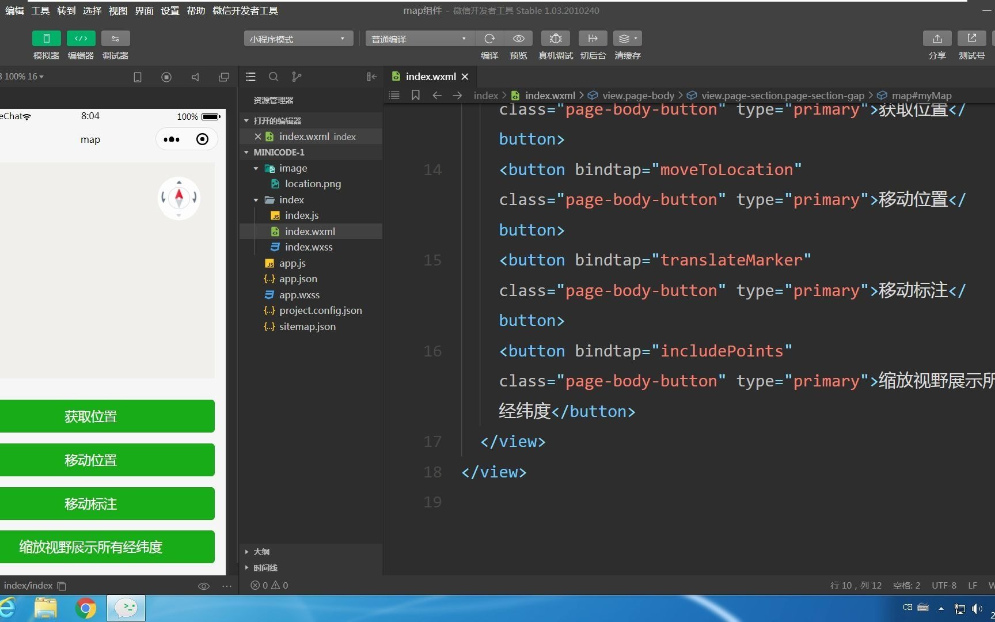This screenshot has height=622, width=995.
Task: Click view.page-body breadcrumb
Action: click(638, 96)
